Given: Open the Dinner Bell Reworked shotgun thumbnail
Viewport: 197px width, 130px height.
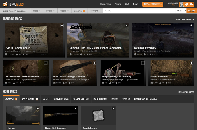Looking at the screenshot, I should click(x=61, y=116).
